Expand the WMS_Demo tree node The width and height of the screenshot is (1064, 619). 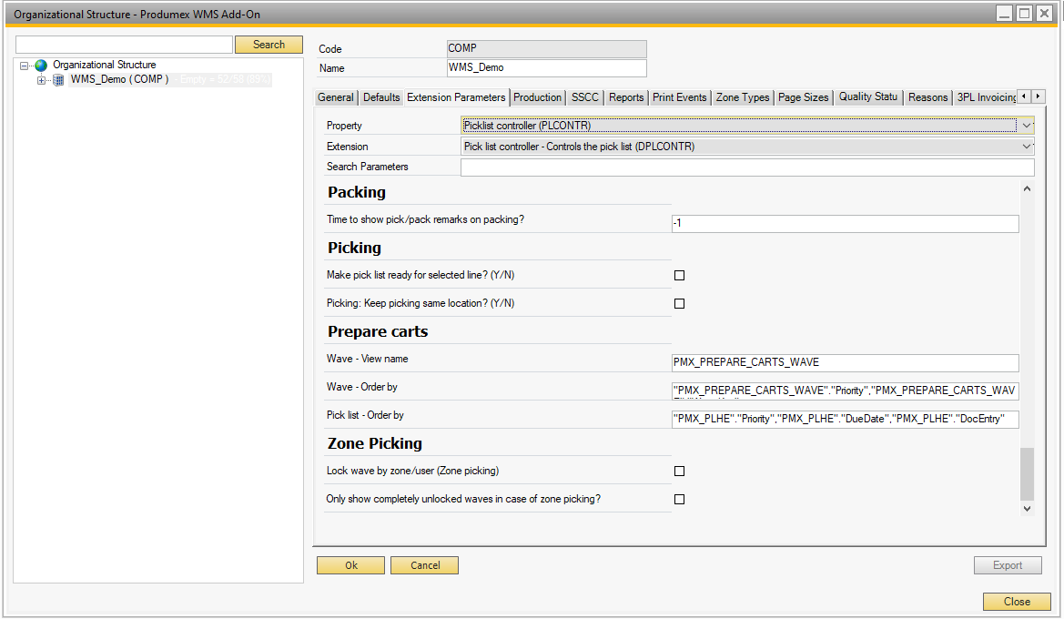(41, 80)
